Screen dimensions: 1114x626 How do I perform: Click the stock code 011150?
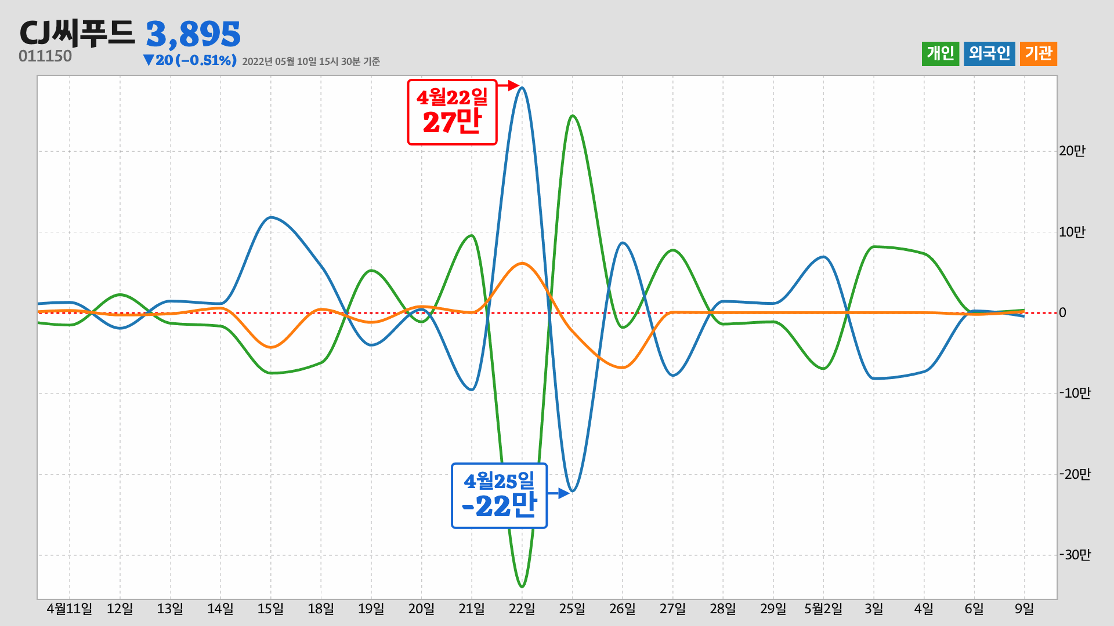[x=45, y=56]
